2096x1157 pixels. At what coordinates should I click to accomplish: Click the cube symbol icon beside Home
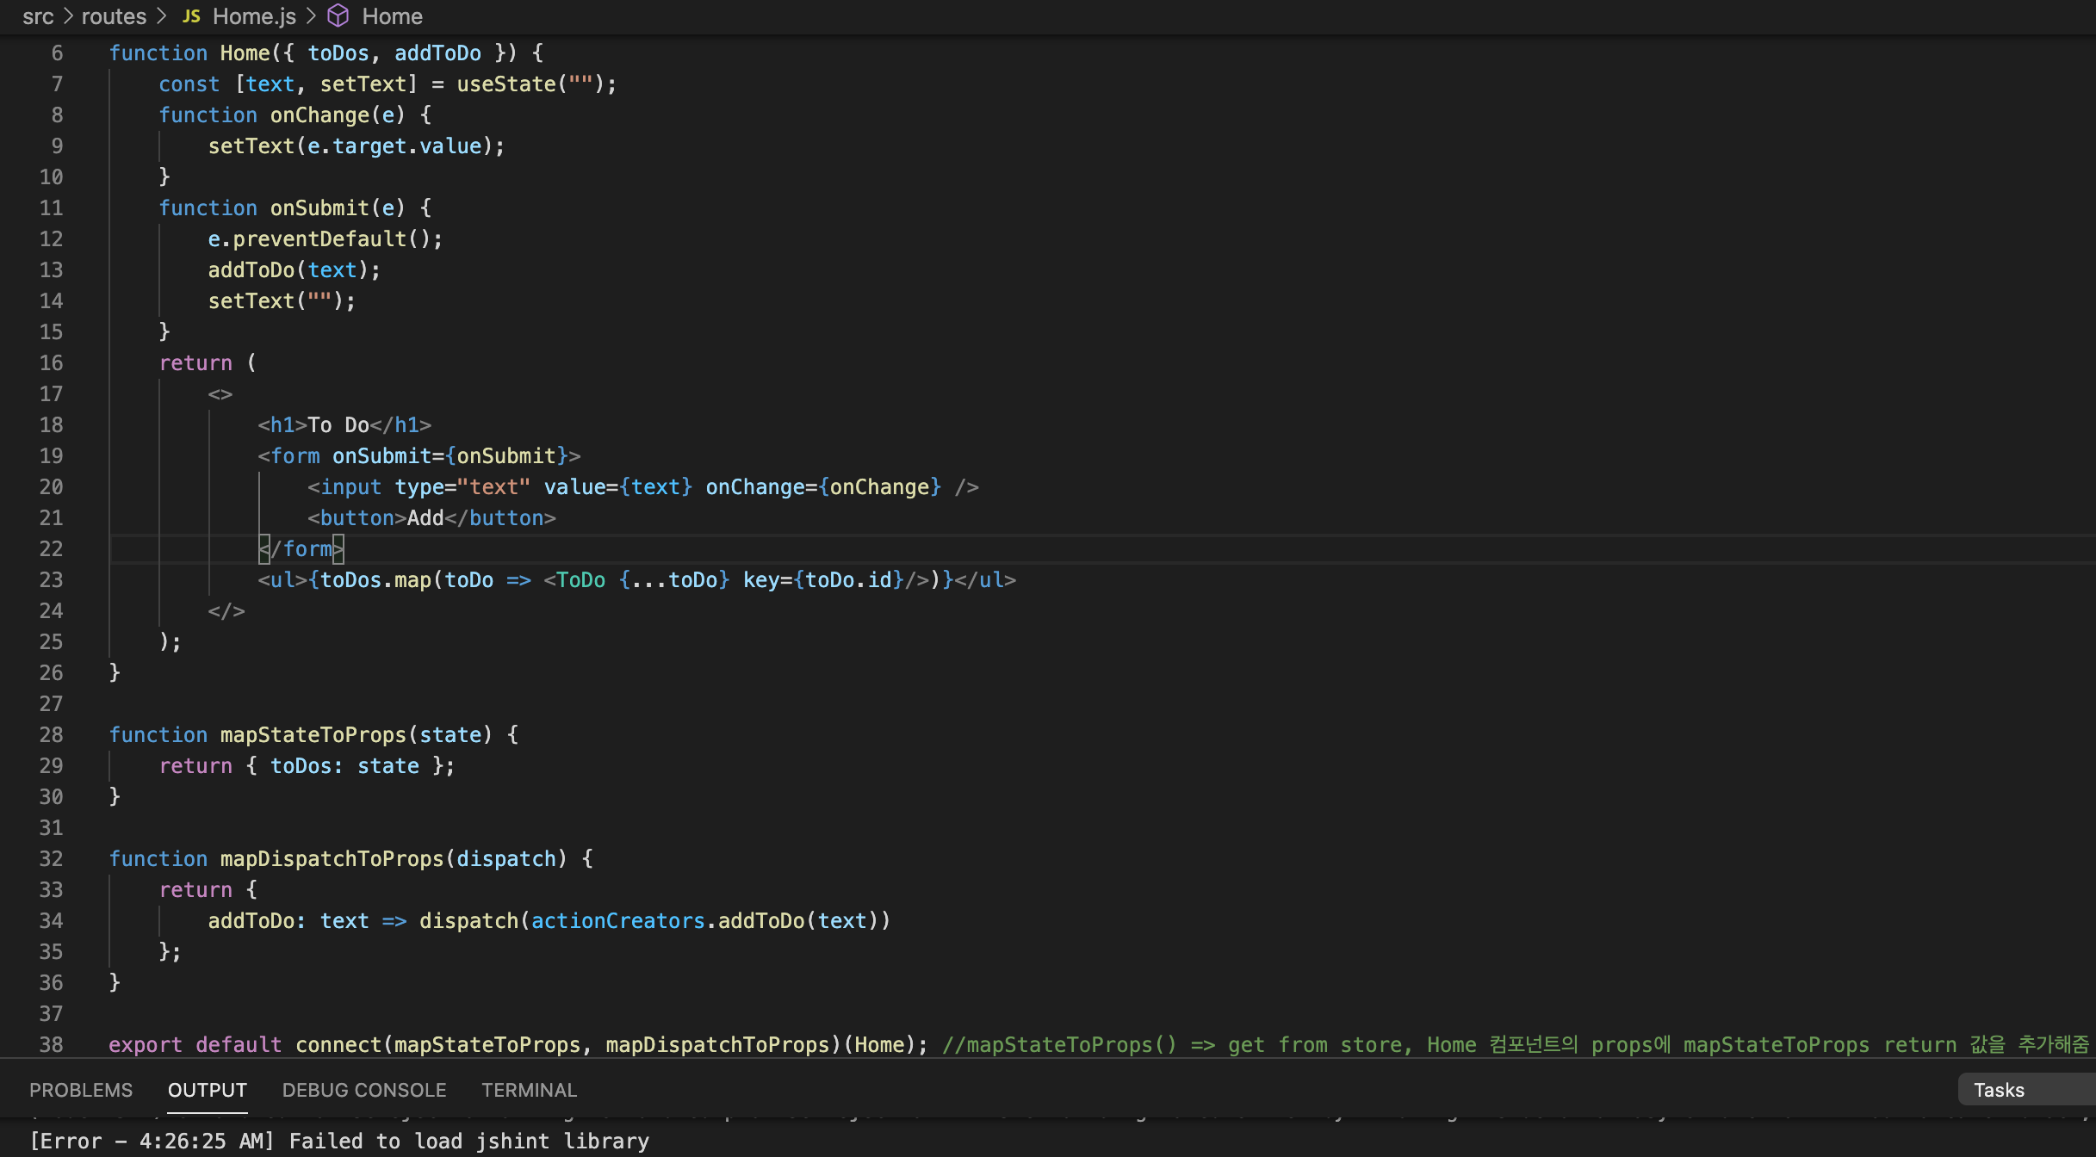pyautogui.click(x=338, y=16)
